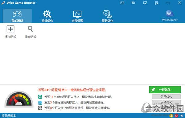
Task: Click the 添加游戏 plus icon
Action: coord(10,29)
